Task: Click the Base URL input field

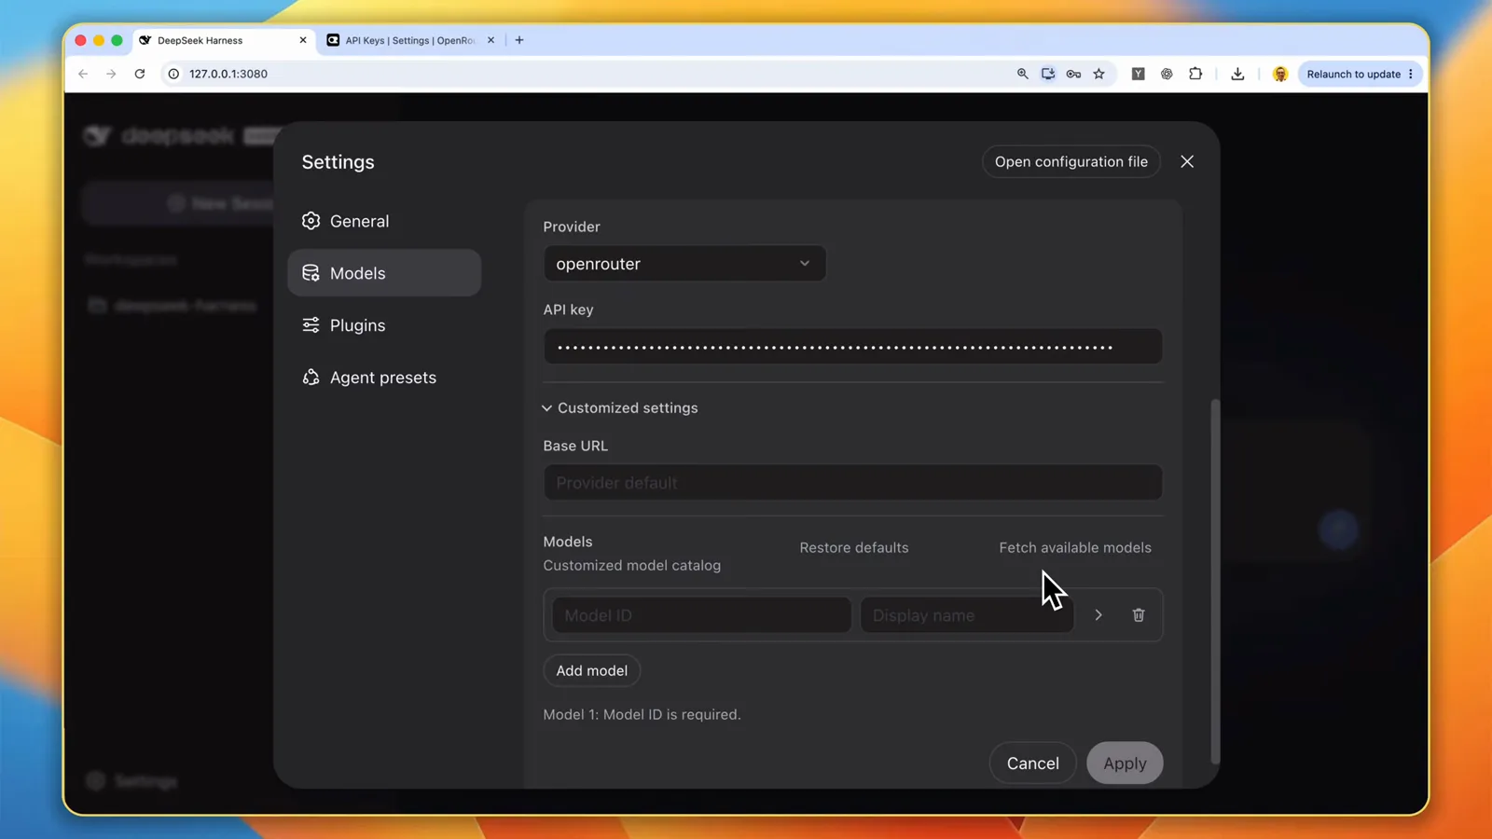Action: tap(852, 483)
